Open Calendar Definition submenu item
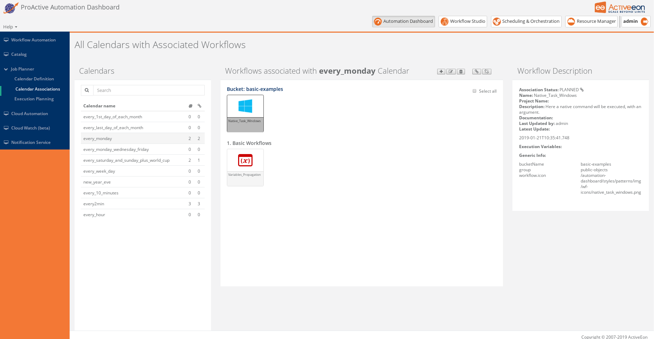Image resolution: width=670 pixels, height=339 pixels. 34,79
